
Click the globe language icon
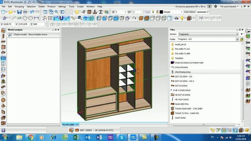point(216,6)
